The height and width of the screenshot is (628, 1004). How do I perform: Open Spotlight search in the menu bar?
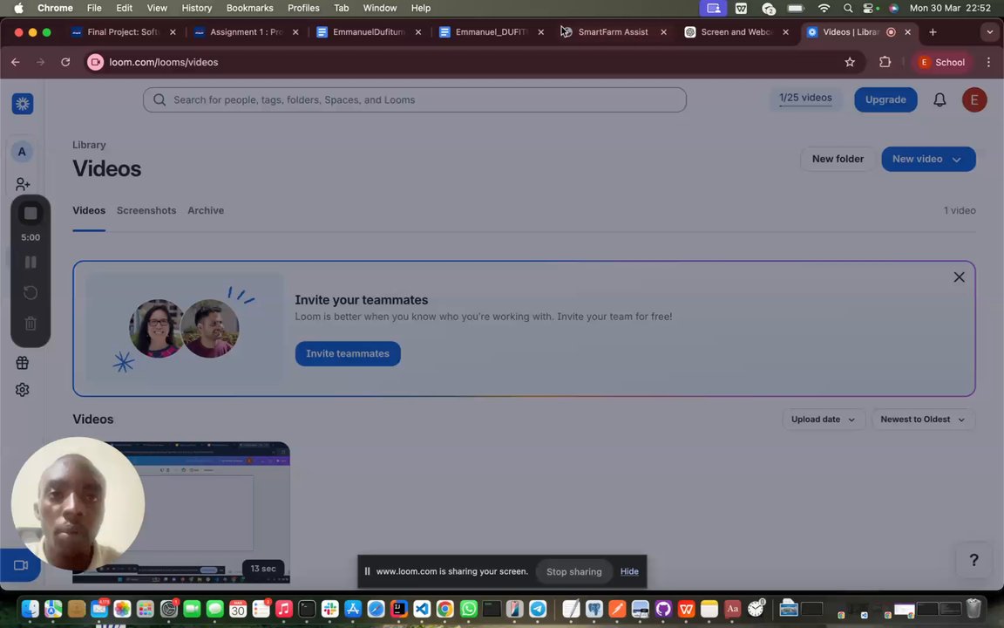click(x=848, y=8)
